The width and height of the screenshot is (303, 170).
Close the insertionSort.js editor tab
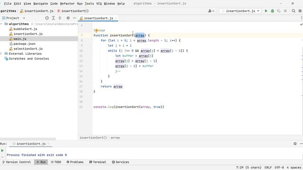(116, 18)
